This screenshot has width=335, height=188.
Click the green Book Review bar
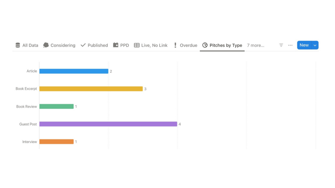56,106
